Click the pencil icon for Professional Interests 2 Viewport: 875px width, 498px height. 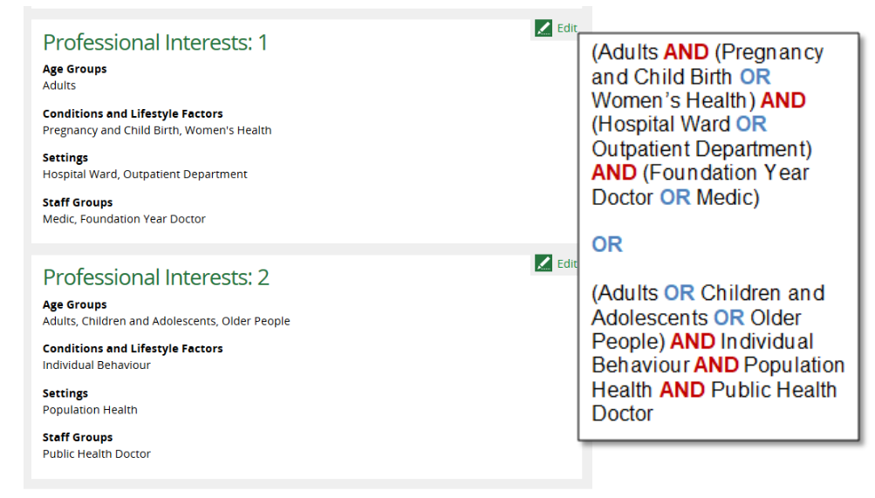tap(543, 263)
